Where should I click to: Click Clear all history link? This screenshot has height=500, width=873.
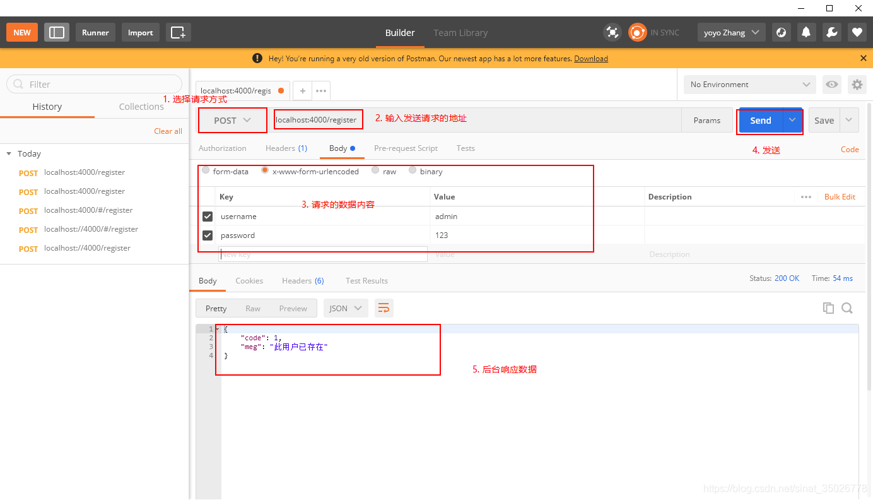tap(168, 131)
